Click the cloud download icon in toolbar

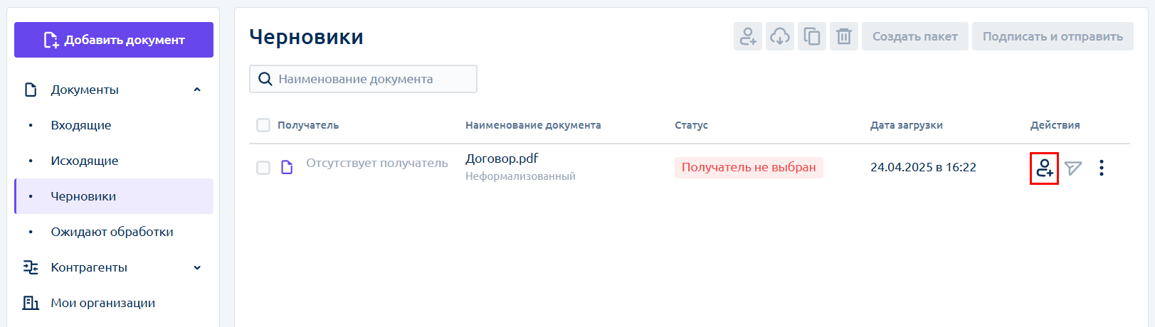pos(780,36)
